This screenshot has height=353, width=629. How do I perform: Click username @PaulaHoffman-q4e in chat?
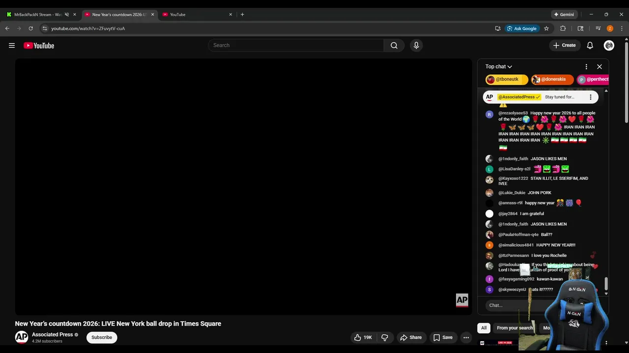point(518,235)
